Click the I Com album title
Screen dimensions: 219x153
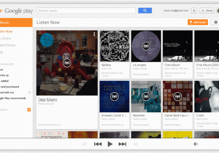[x=200, y=116]
